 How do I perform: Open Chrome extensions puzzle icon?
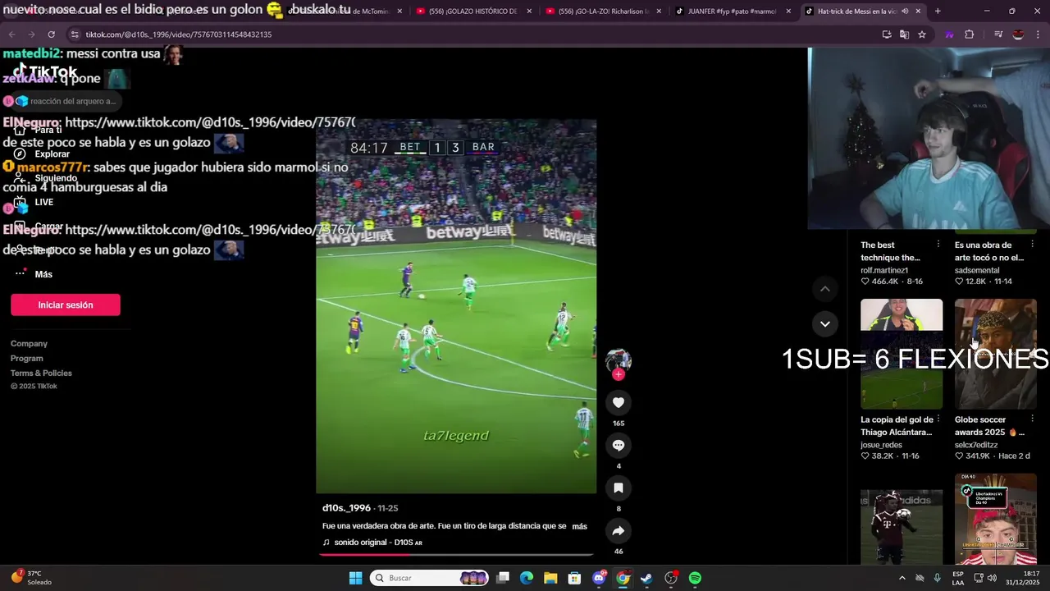coord(969,34)
